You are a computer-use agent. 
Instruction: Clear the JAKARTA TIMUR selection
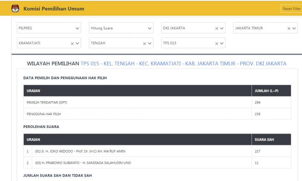pyautogui.click(x=289, y=28)
